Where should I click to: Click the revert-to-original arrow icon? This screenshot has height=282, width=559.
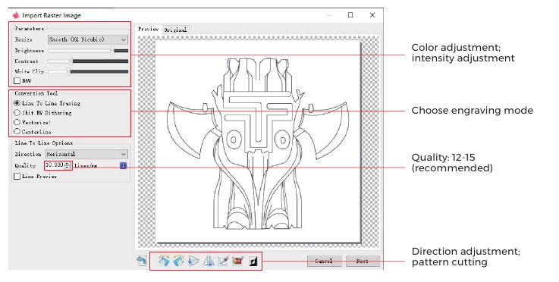coord(142,261)
